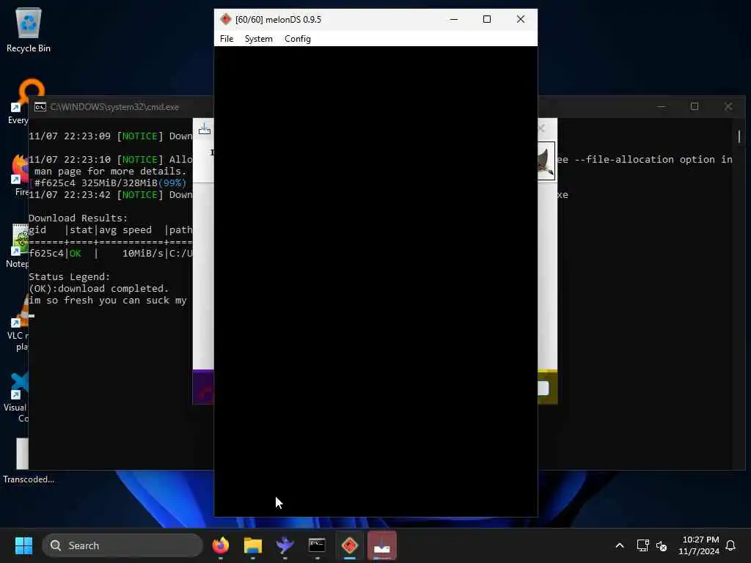This screenshot has width=751, height=563.
Task: Open the Transcoded desktop file
Action: pos(23,460)
